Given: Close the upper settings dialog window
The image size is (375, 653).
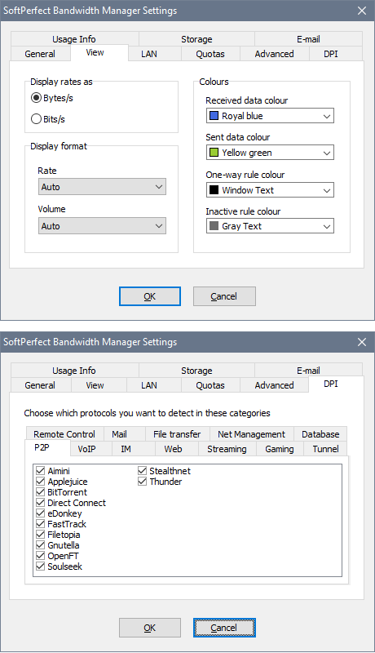Looking at the screenshot, I should 362,11.
